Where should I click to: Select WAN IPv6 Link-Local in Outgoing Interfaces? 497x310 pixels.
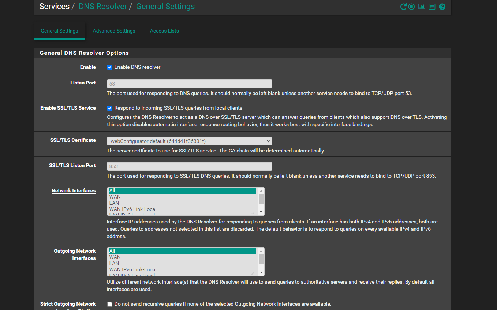pyautogui.click(x=182, y=270)
